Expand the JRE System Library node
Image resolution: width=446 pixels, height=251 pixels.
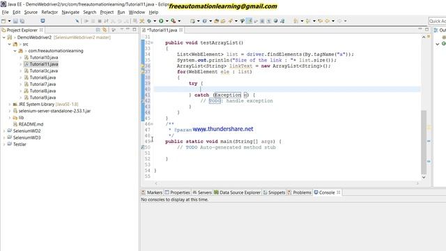[x=10, y=104]
